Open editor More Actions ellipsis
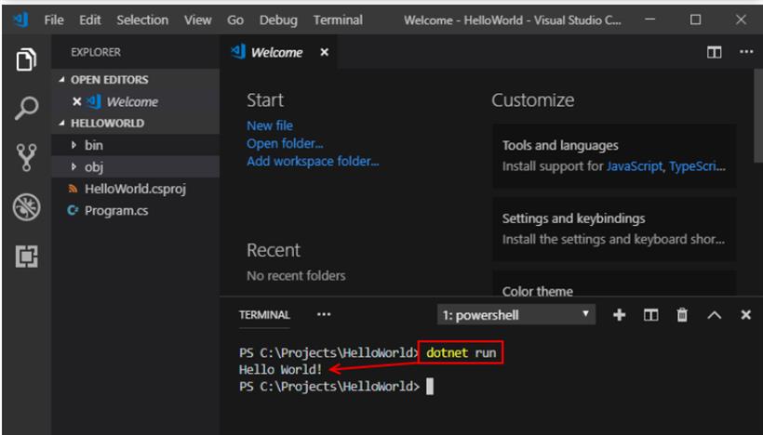 pos(746,51)
